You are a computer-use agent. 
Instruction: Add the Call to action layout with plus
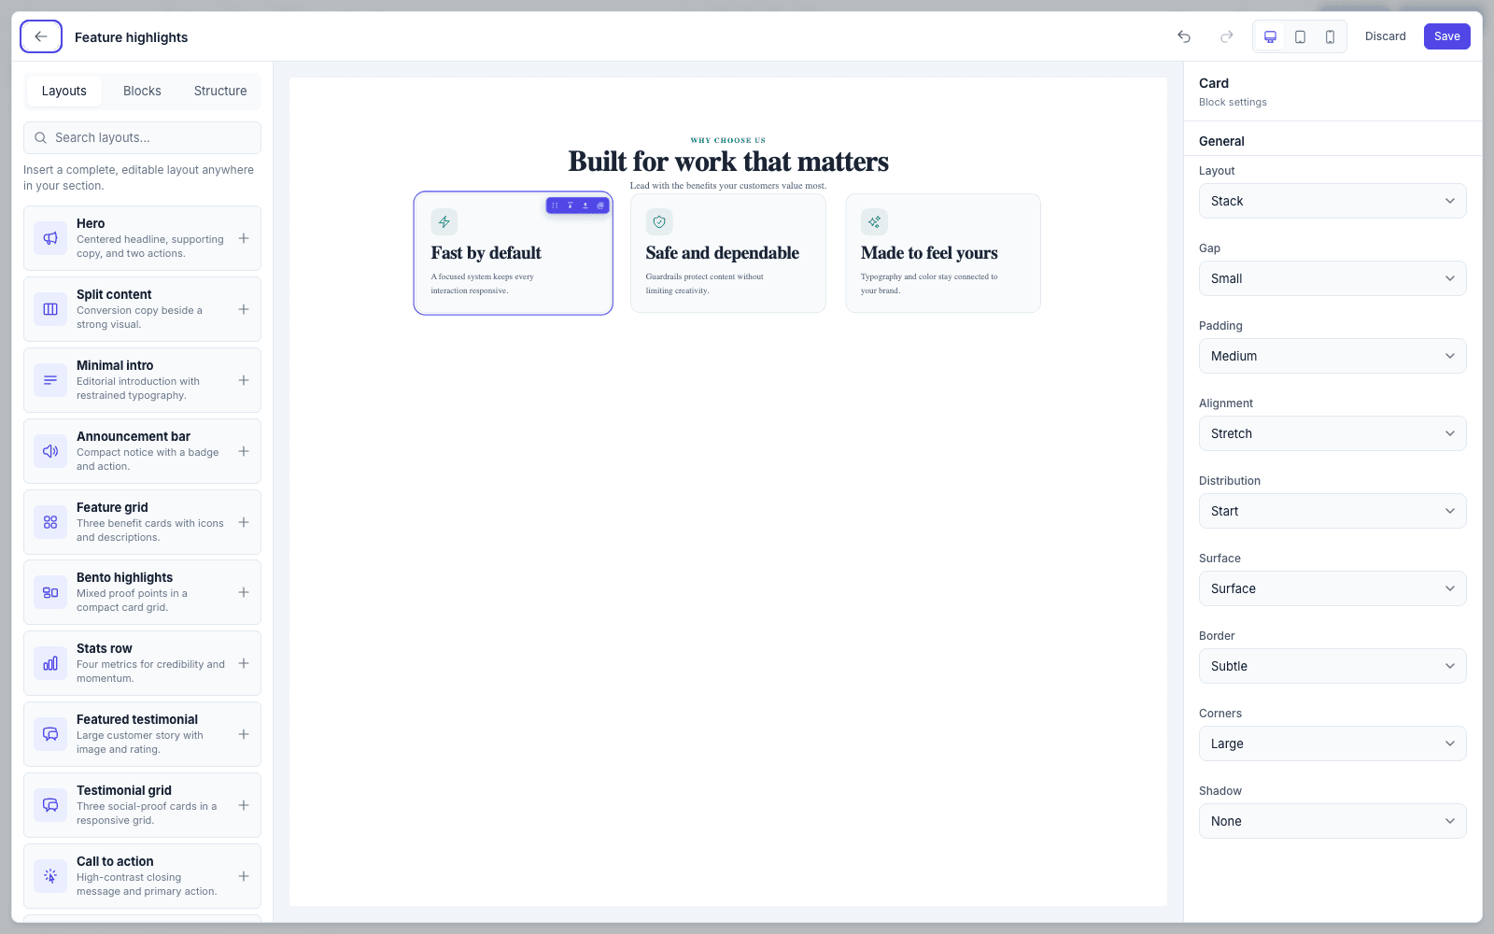243,876
